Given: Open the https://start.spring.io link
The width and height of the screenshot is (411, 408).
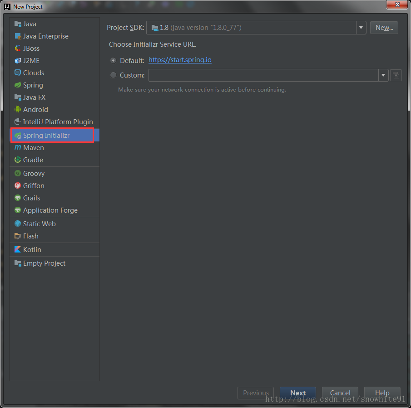Looking at the screenshot, I should 180,60.
